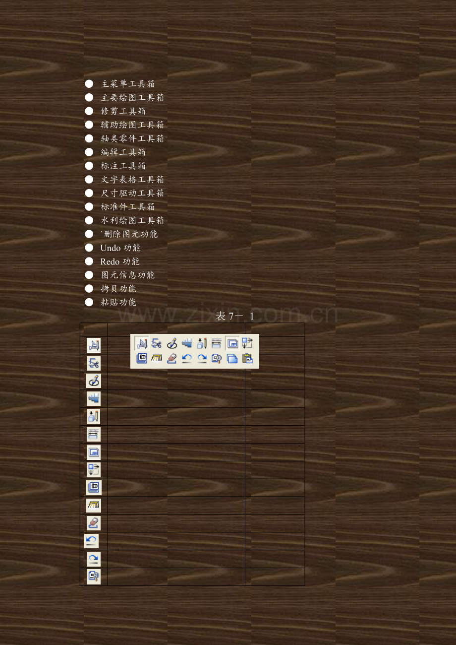Click the scissors trim tool icon
Image resolution: width=456 pixels, height=645 pixels.
pyautogui.click(x=157, y=343)
